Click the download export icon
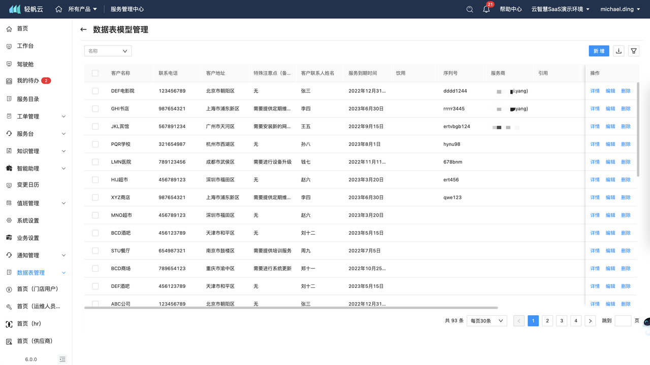Image resolution: width=650 pixels, height=365 pixels. click(x=619, y=51)
